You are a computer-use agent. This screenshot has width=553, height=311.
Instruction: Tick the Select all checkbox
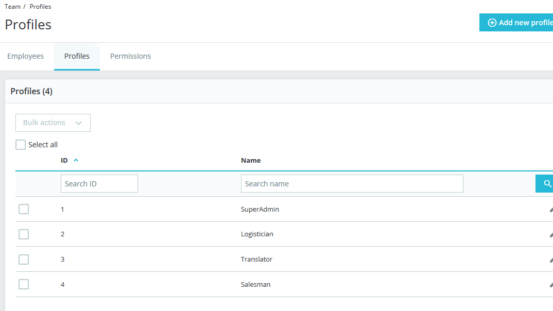(21, 145)
